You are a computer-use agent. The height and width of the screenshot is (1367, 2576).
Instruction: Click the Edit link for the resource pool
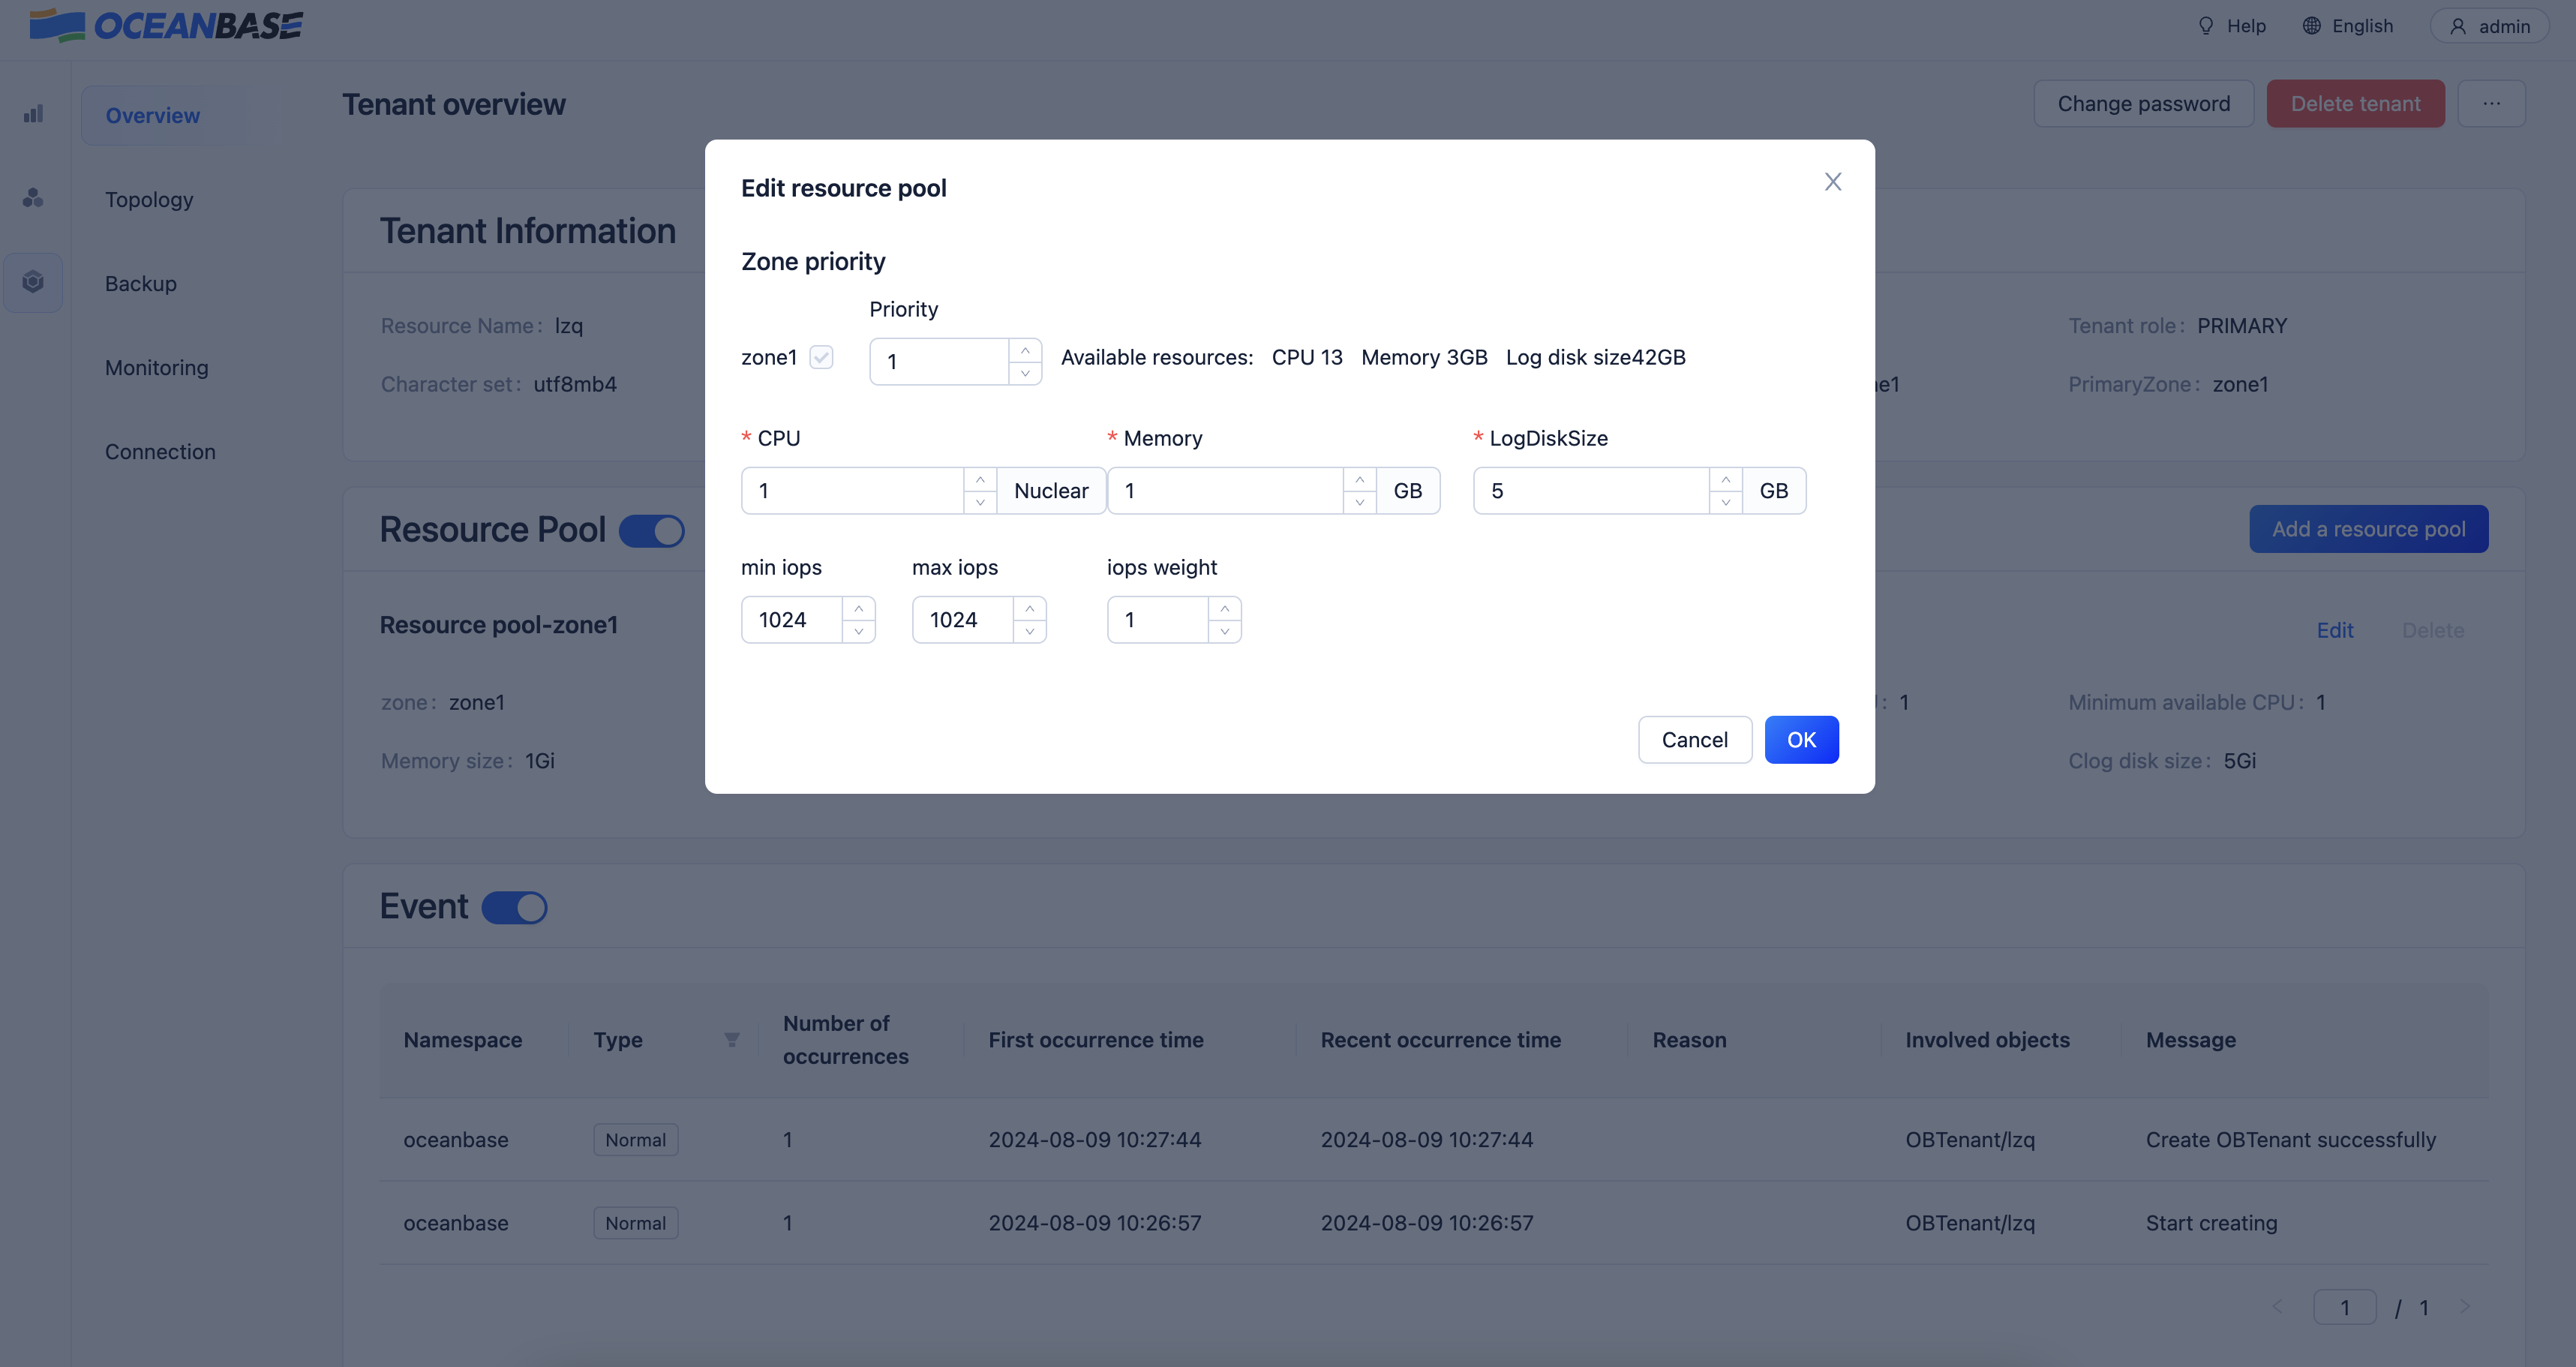pyautogui.click(x=2336, y=630)
